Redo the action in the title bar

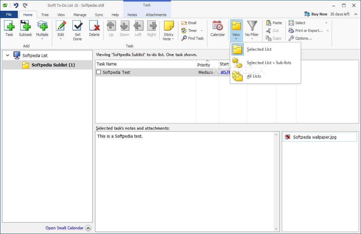click(25, 5)
